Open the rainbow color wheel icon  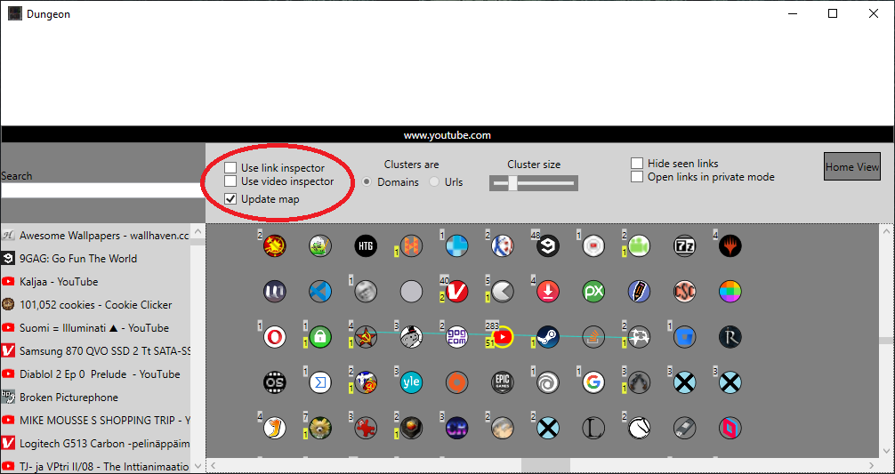[730, 292]
